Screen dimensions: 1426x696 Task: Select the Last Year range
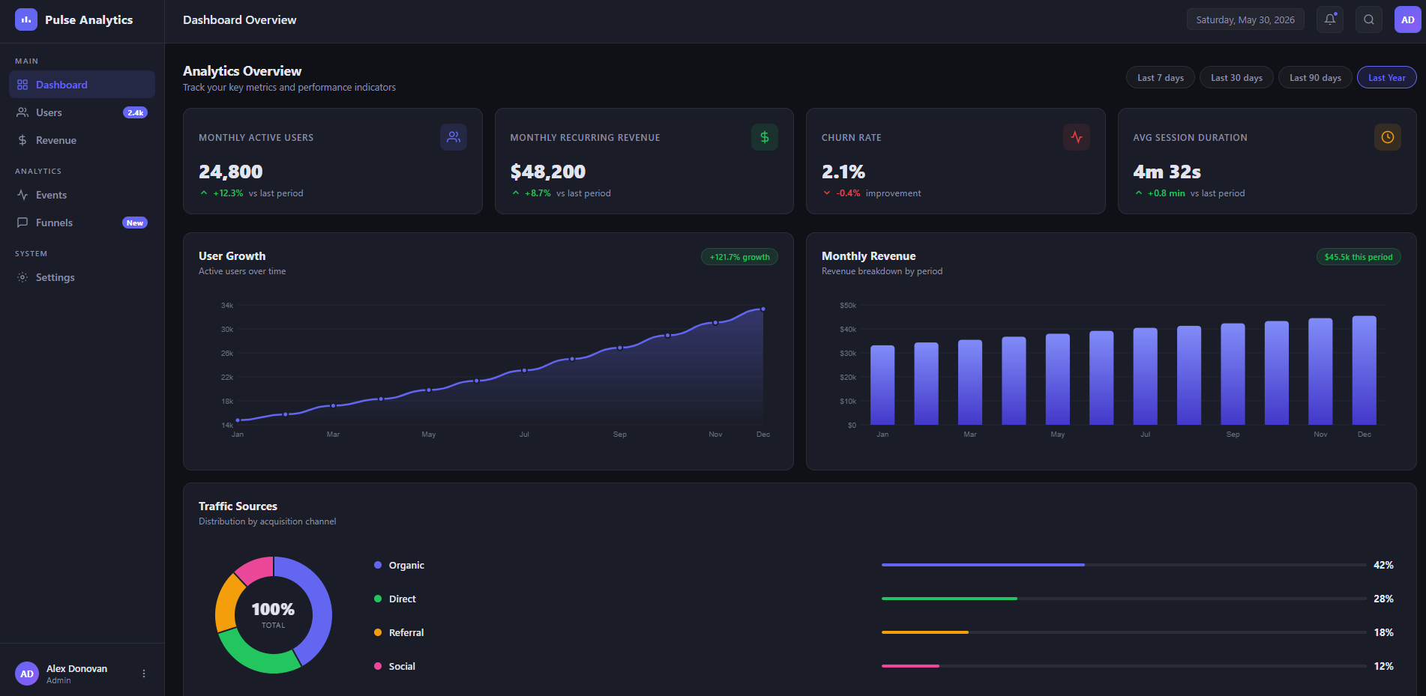coord(1387,78)
